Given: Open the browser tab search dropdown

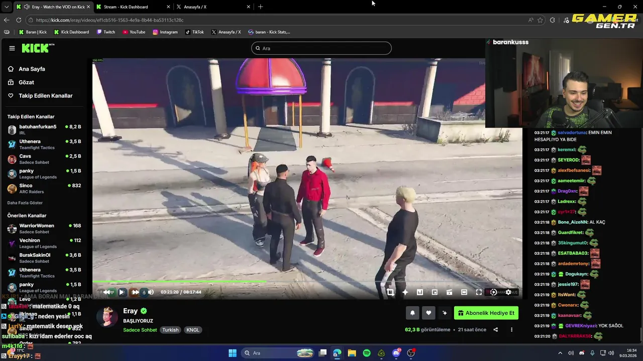Looking at the screenshot, I should (6, 7).
